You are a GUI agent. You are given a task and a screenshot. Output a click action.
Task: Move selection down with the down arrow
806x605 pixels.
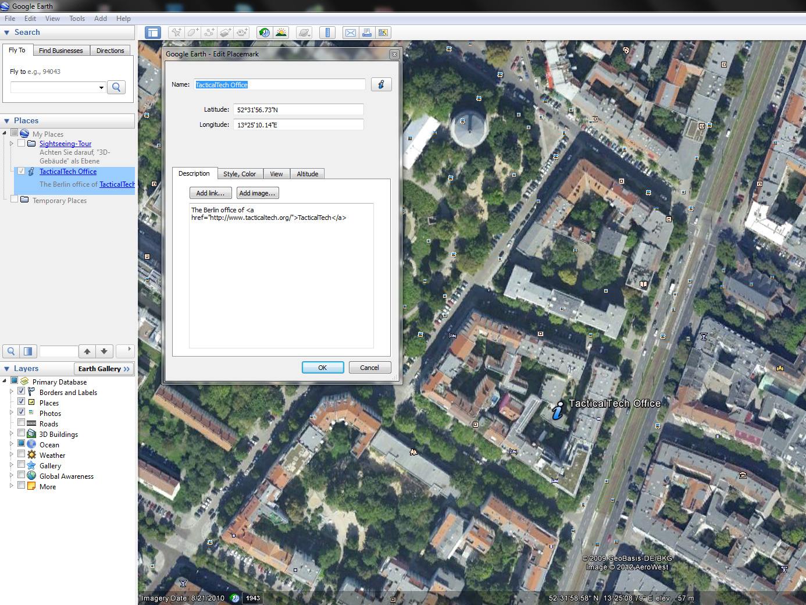104,351
